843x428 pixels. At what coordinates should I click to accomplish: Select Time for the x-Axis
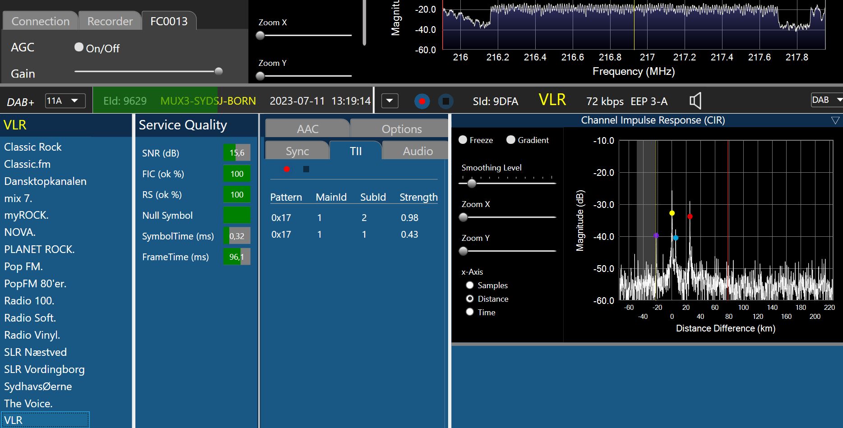pos(470,312)
